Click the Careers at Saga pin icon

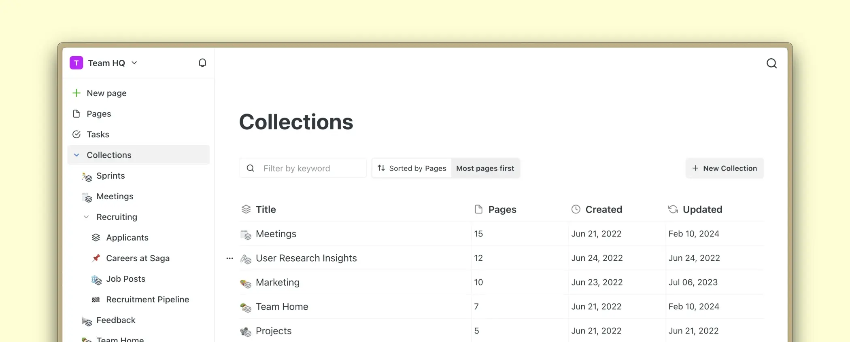96,258
